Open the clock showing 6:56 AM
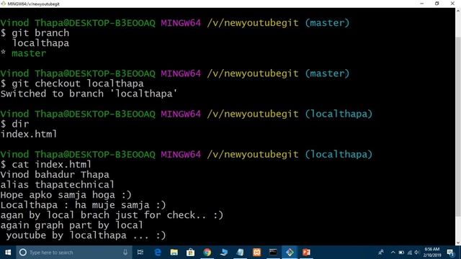Screen dimensions: 461x259 432,253
